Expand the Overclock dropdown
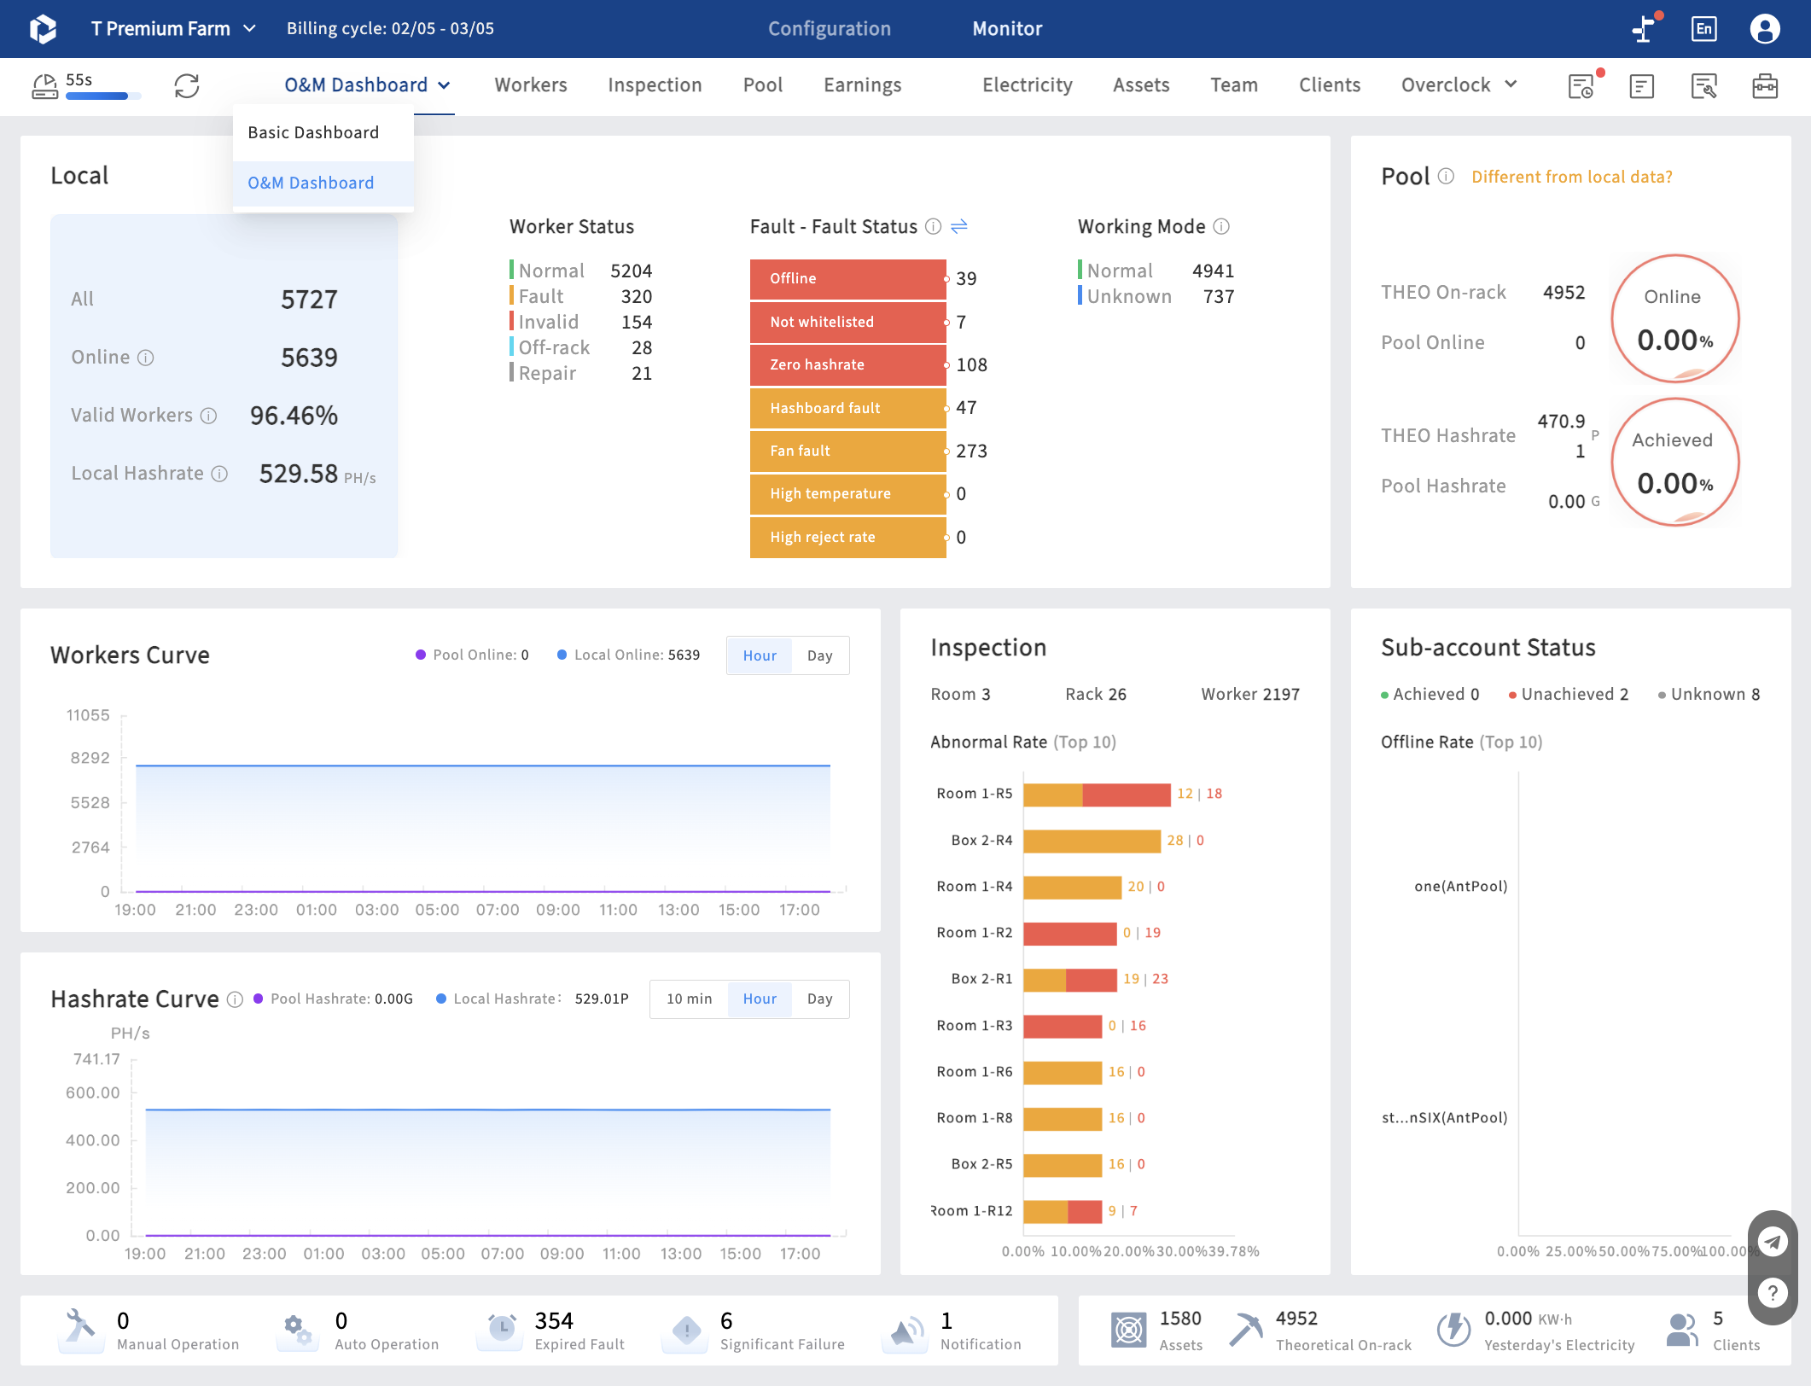The height and width of the screenshot is (1386, 1811). click(1459, 85)
